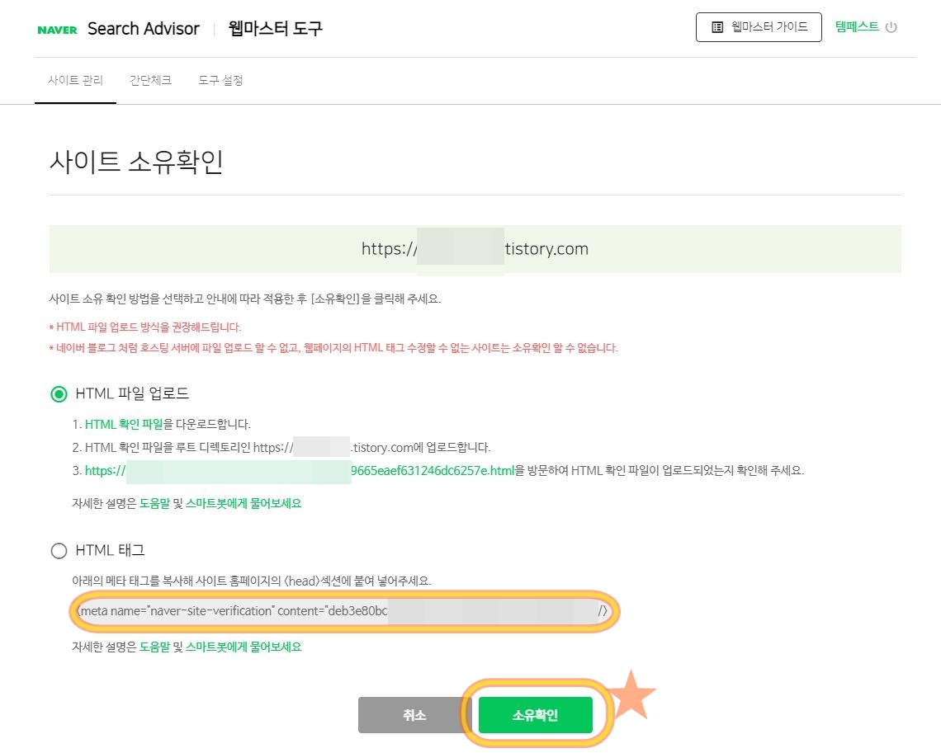Open the 웹마스터 가이드 button
Viewport: 941px width, 753px height.
(x=759, y=27)
